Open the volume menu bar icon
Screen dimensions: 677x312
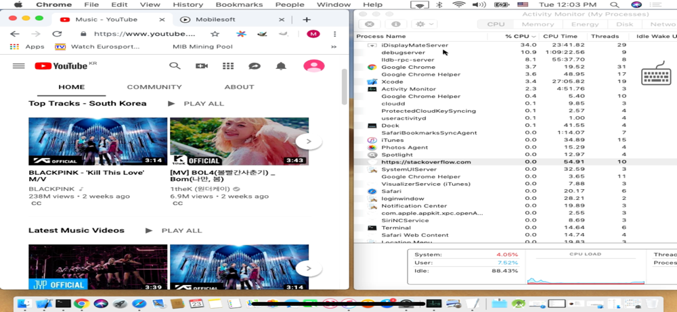point(479,5)
